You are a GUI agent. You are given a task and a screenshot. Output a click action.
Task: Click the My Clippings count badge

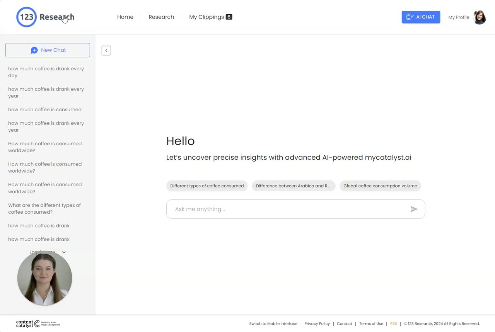tap(229, 17)
